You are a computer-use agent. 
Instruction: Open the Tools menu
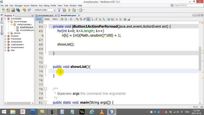tap(66, 6)
